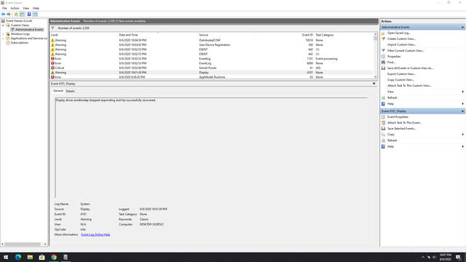This screenshot has height=262, width=466.
Task: Click the Attach Task To This Event icon
Action: [384, 123]
